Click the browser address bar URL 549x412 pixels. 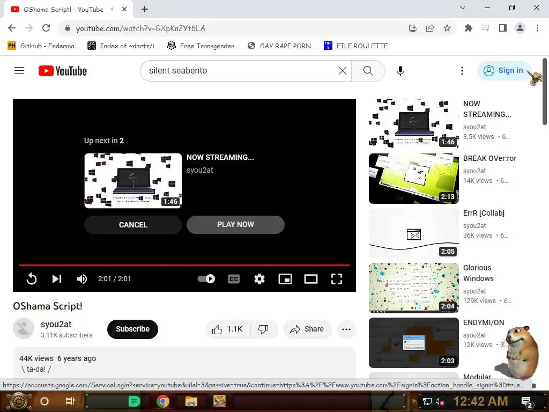(140, 28)
